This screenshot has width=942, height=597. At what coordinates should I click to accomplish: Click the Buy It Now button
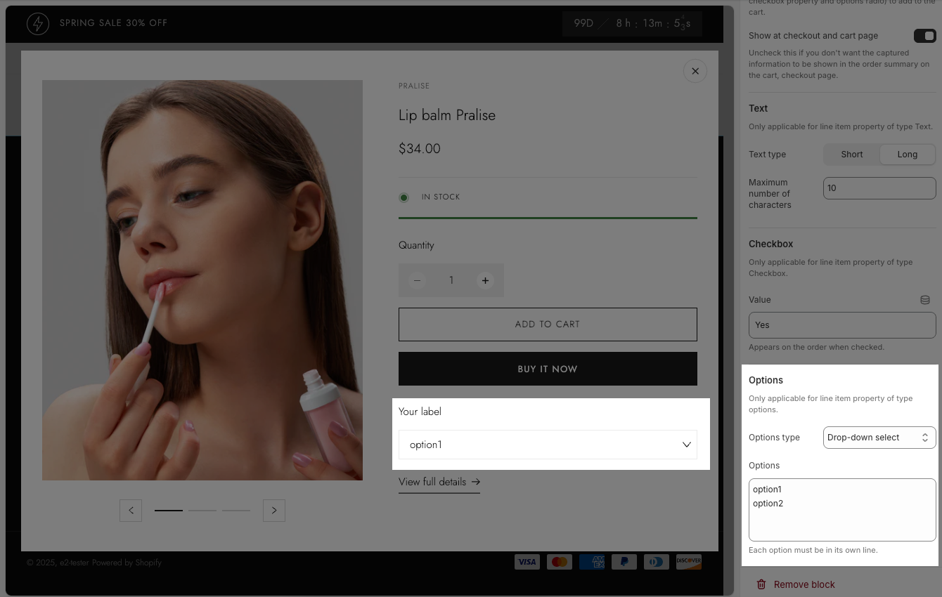tap(548, 369)
